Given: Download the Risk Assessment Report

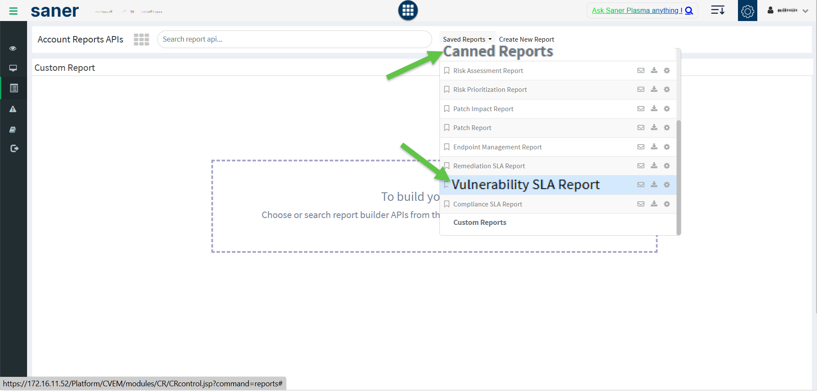Looking at the screenshot, I should point(654,70).
